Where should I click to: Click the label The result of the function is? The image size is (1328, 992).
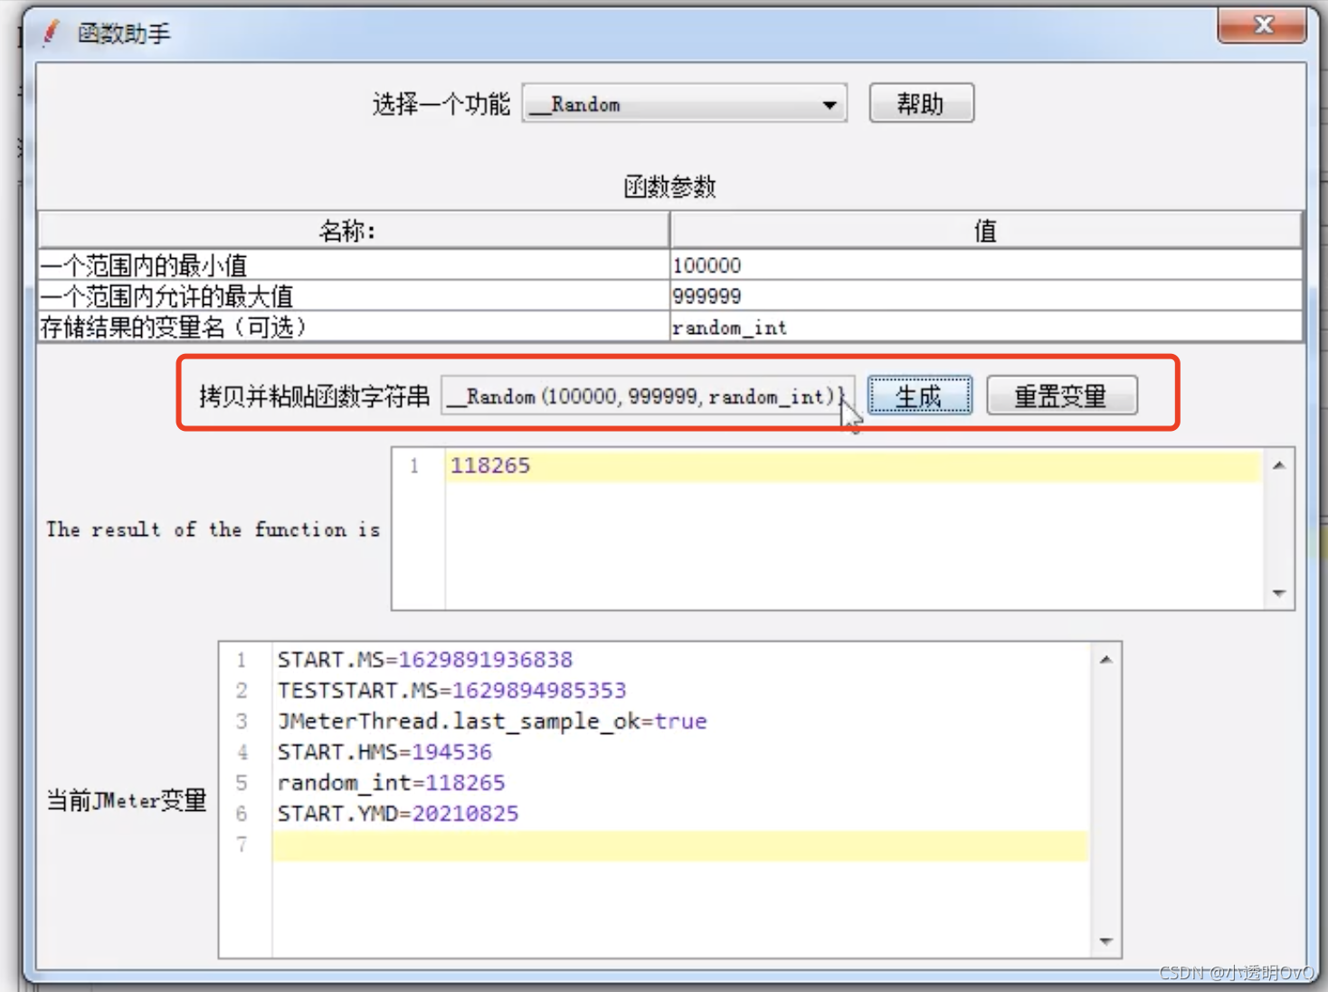click(x=213, y=529)
